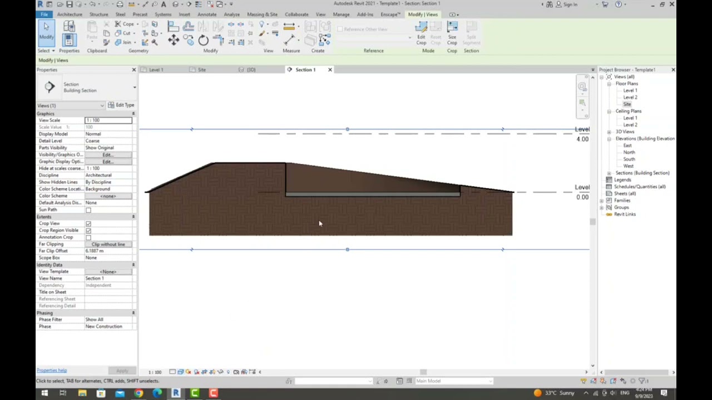Switch to the Annotate ribbon tab
Screen dimensions: 712x400
tap(207, 14)
